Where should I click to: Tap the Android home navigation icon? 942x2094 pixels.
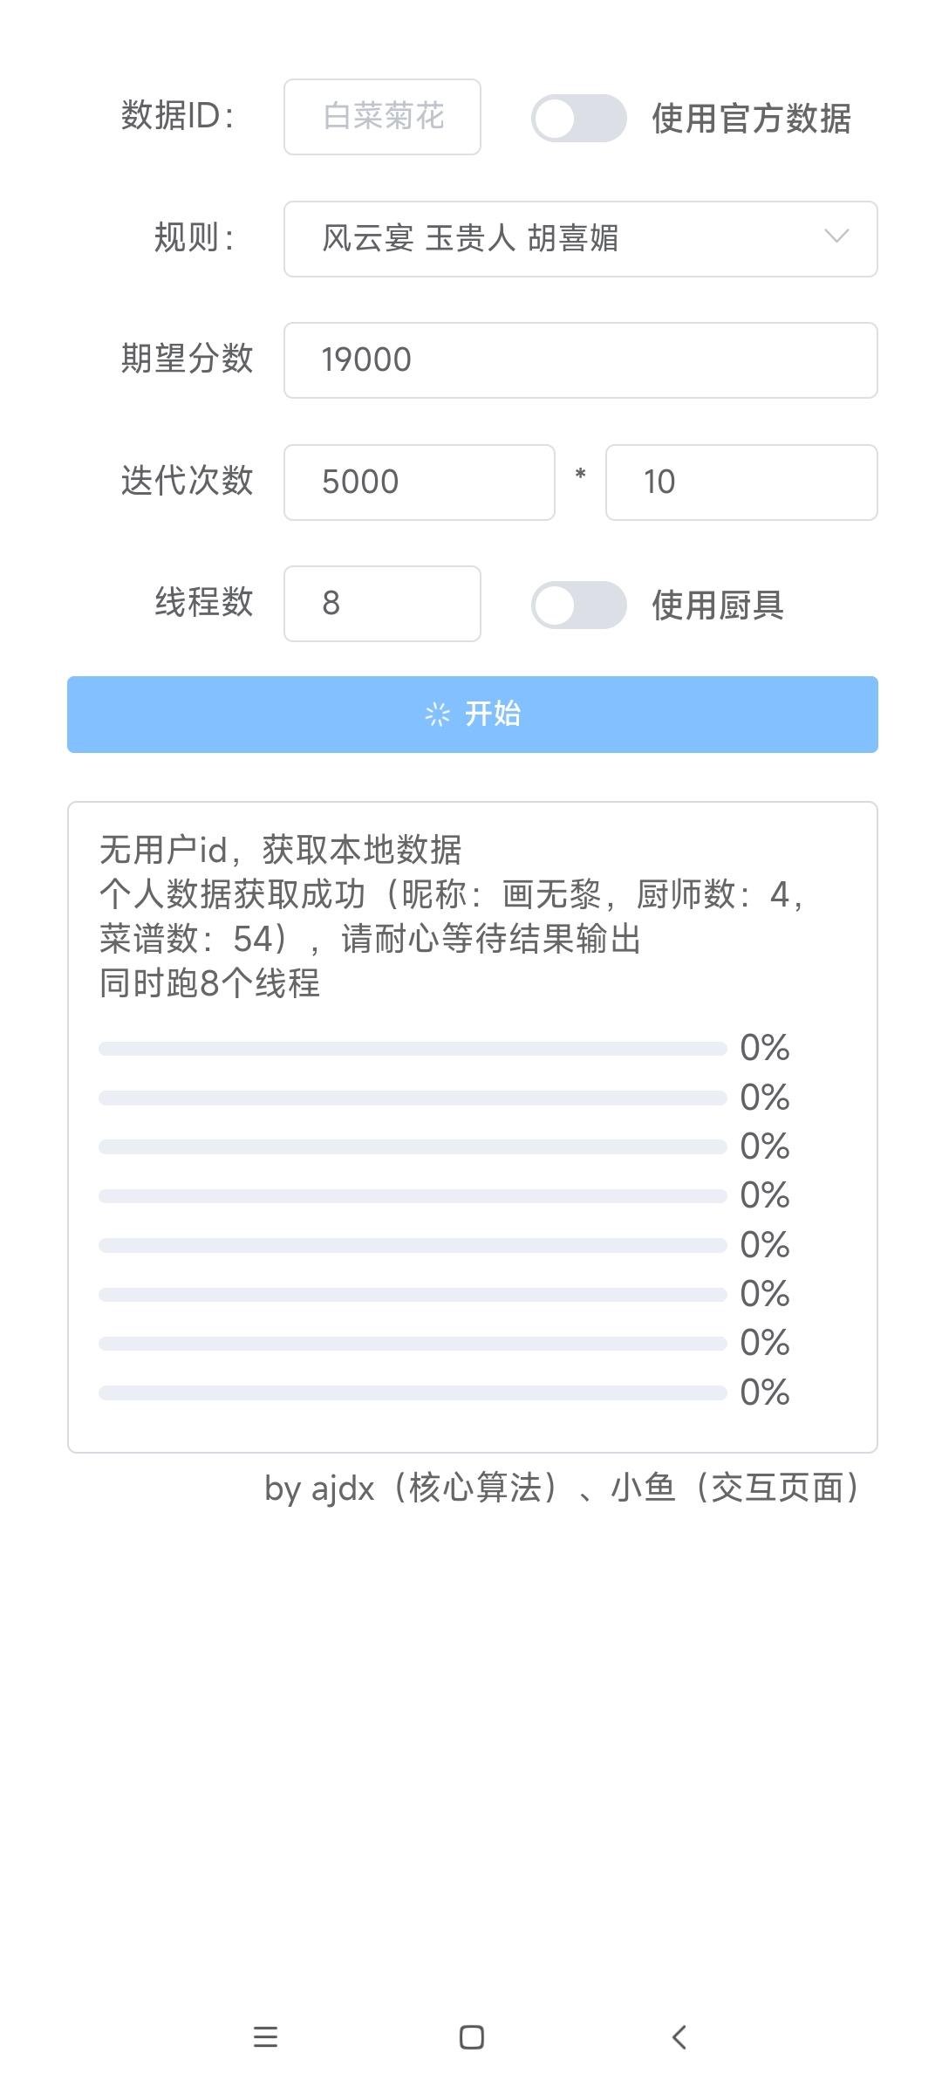[x=470, y=2037]
